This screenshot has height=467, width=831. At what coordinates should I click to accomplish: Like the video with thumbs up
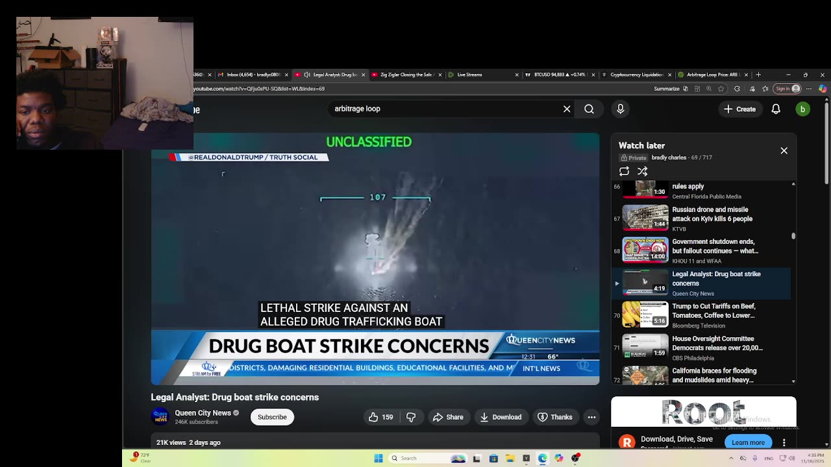(380, 417)
